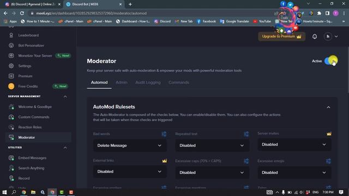
Task: Open the Discord bookmark
Action: [163, 21]
